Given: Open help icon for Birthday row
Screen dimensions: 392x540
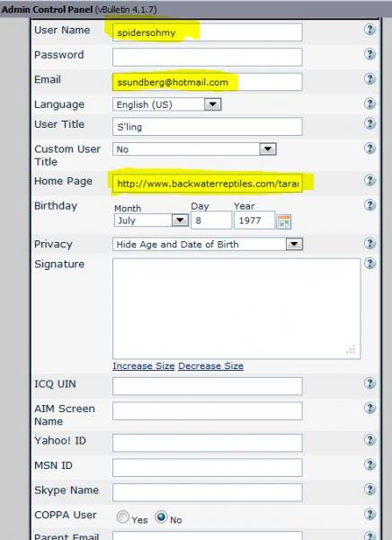Looking at the screenshot, I should (370, 205).
